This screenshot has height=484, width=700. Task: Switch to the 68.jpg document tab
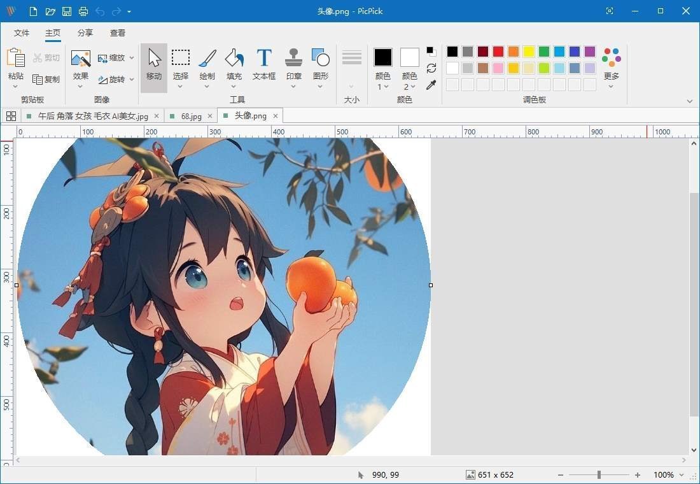tap(191, 116)
